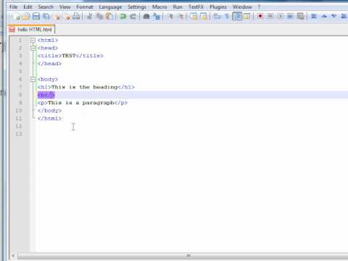
Task: Open the Search menu
Action: [x=46, y=7]
